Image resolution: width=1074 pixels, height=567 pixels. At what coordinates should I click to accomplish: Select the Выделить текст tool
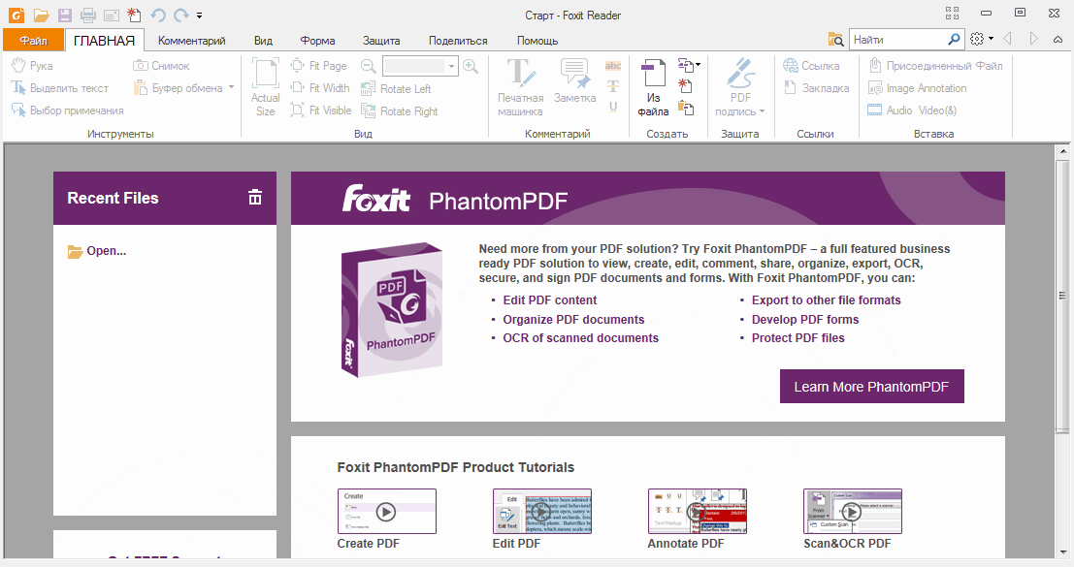point(59,88)
